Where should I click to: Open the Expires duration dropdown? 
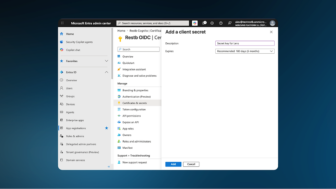click(x=245, y=51)
